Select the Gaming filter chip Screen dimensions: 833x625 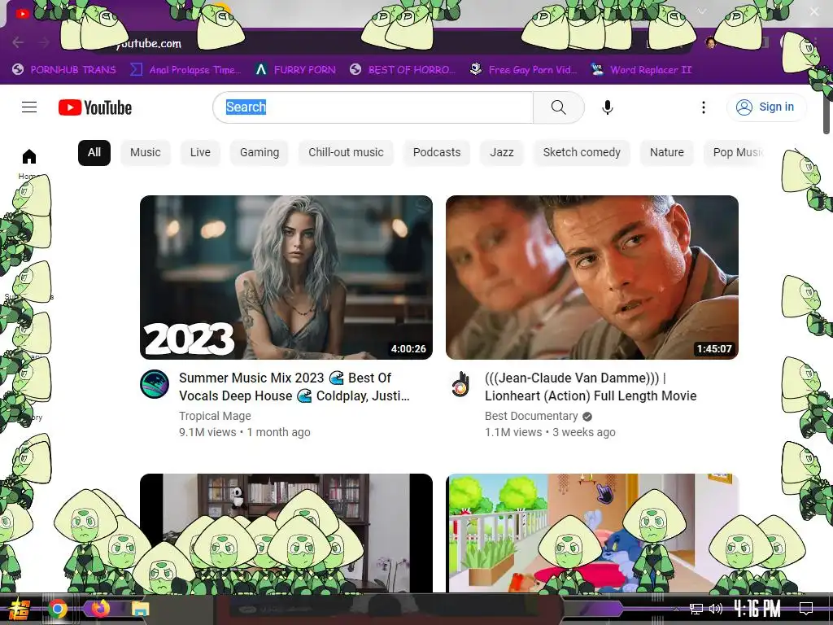click(x=259, y=152)
